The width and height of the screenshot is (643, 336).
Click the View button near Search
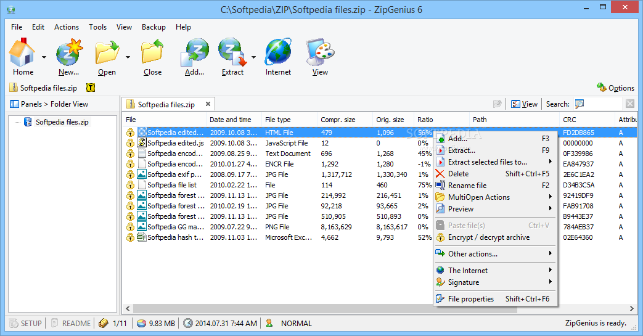tap(525, 104)
